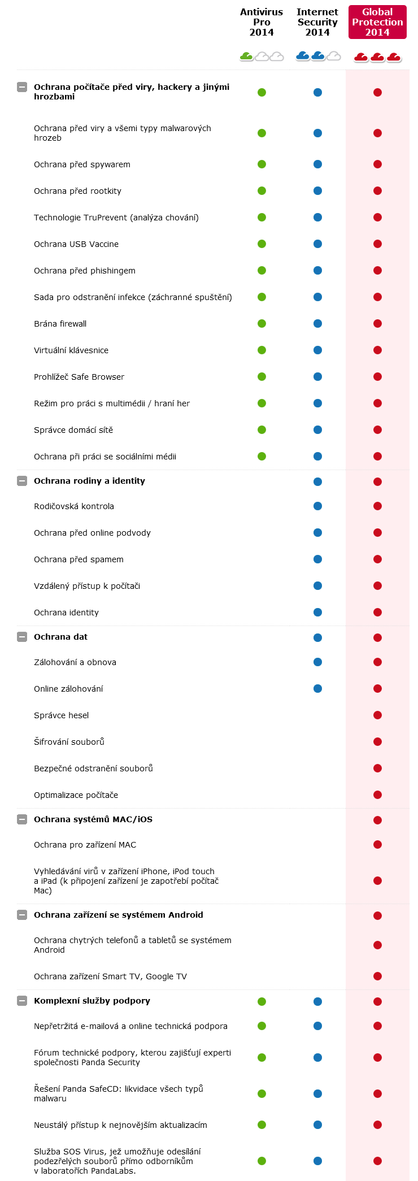This screenshot has height=1181, width=418.
Task: Collapse the Komplexní služby podpory section
Action: [x=22, y=1001]
